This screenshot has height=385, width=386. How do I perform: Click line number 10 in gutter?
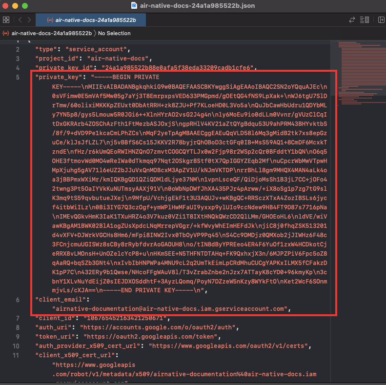click(x=16, y=346)
